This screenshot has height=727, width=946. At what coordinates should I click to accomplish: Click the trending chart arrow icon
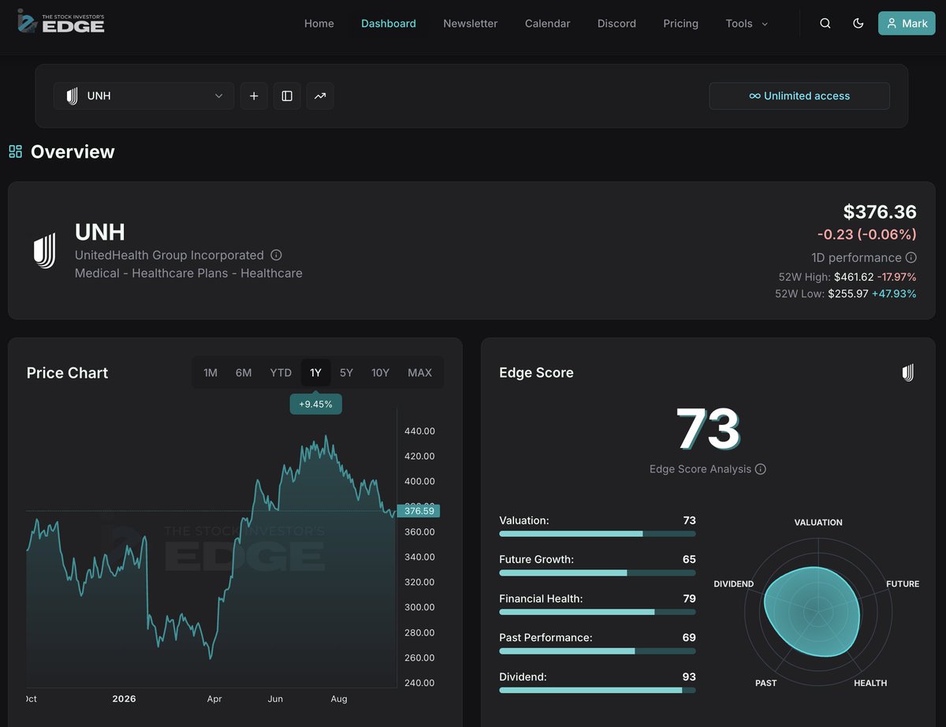pyautogui.click(x=320, y=96)
